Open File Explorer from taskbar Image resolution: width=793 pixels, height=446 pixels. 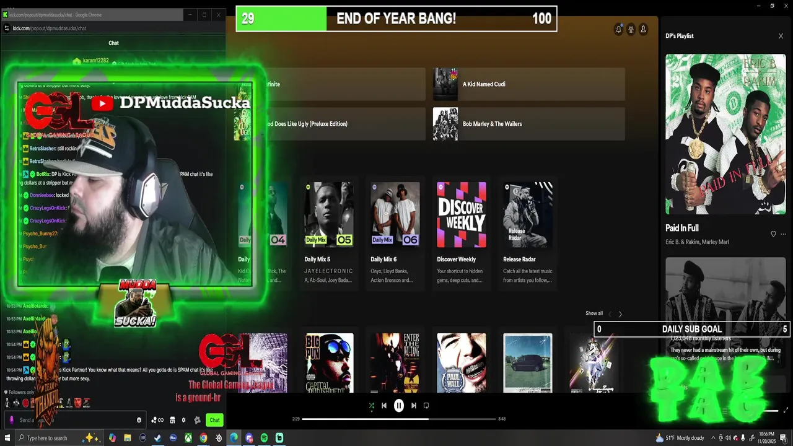click(127, 438)
